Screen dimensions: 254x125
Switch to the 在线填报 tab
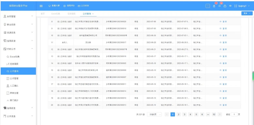(x=71, y=14)
